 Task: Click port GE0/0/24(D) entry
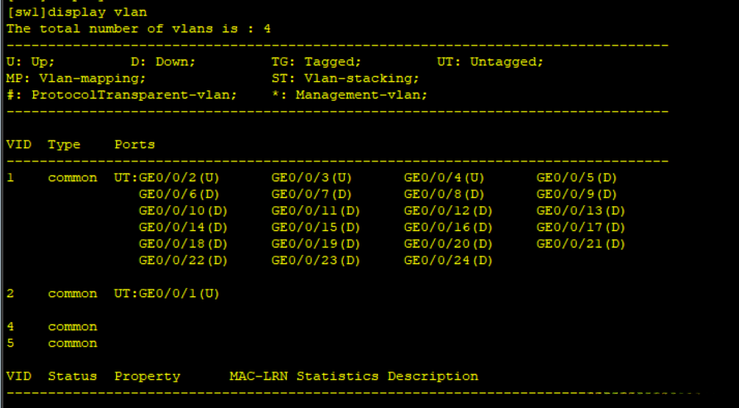tap(448, 260)
